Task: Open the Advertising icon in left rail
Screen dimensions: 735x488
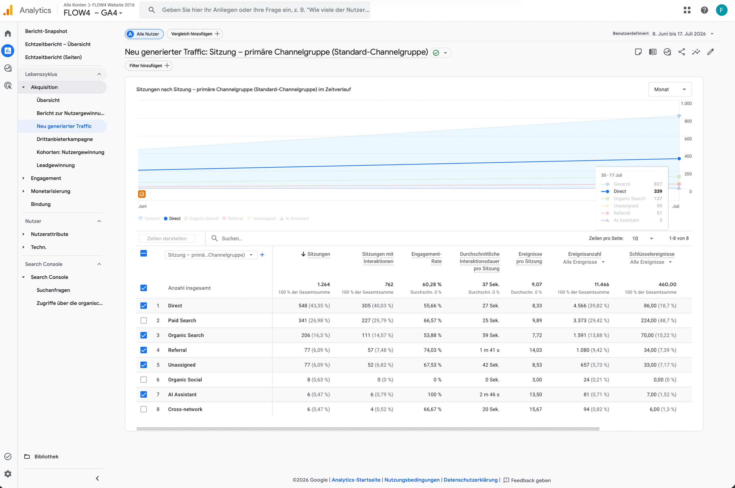Action: 8,86
